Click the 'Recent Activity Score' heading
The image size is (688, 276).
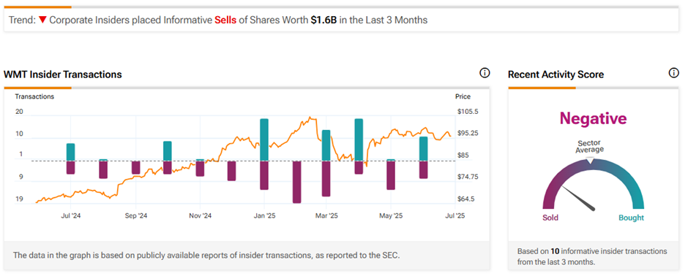pos(556,74)
